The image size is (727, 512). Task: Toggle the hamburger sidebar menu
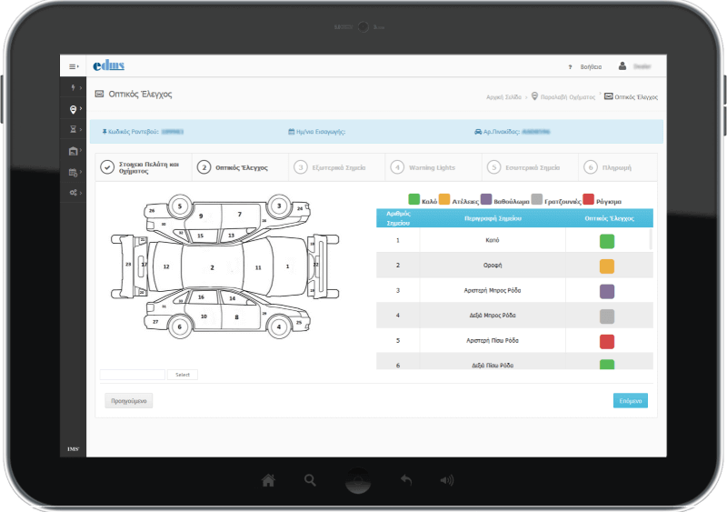[73, 66]
